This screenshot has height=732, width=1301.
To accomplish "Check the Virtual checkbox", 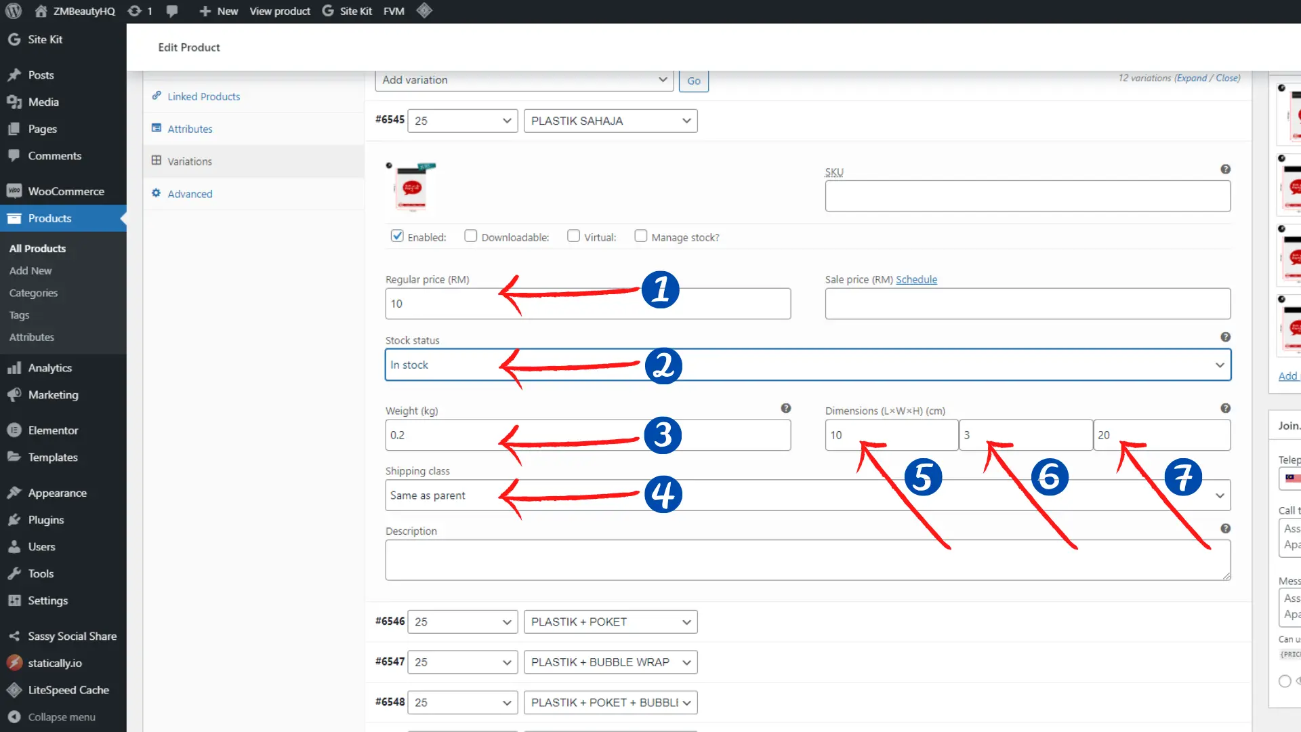I will tap(573, 236).
